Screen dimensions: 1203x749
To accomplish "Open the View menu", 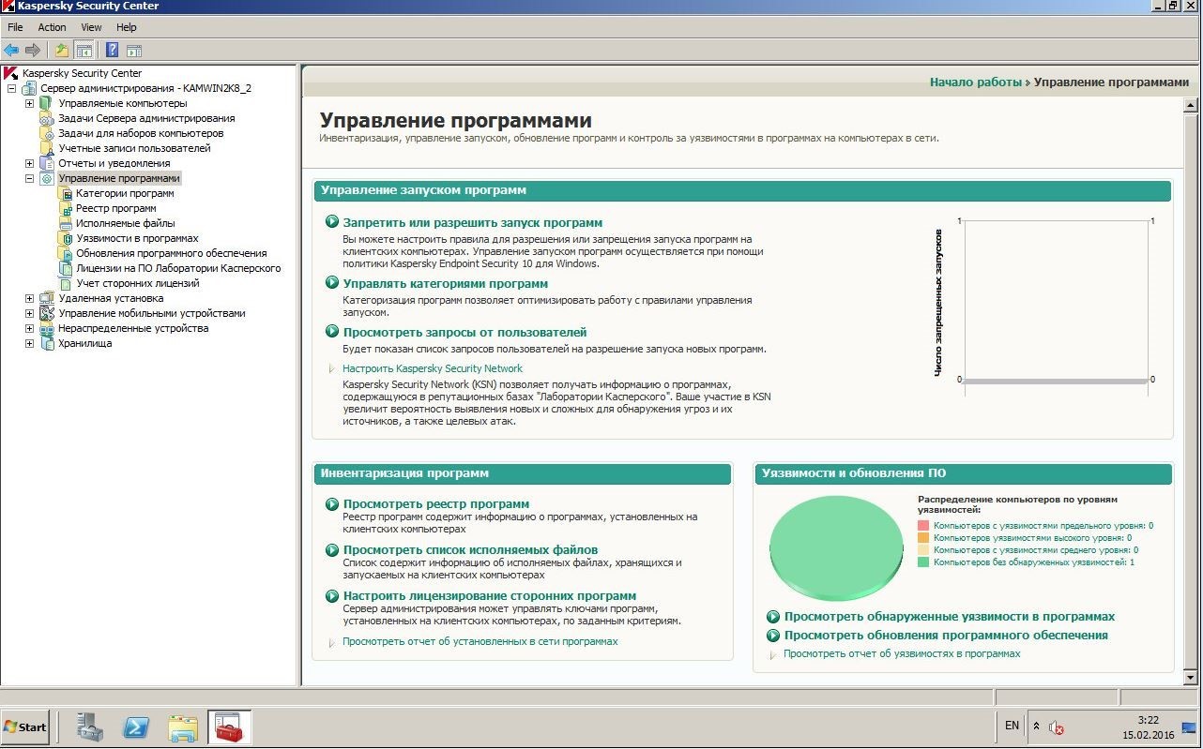I will pyautogui.click(x=91, y=27).
